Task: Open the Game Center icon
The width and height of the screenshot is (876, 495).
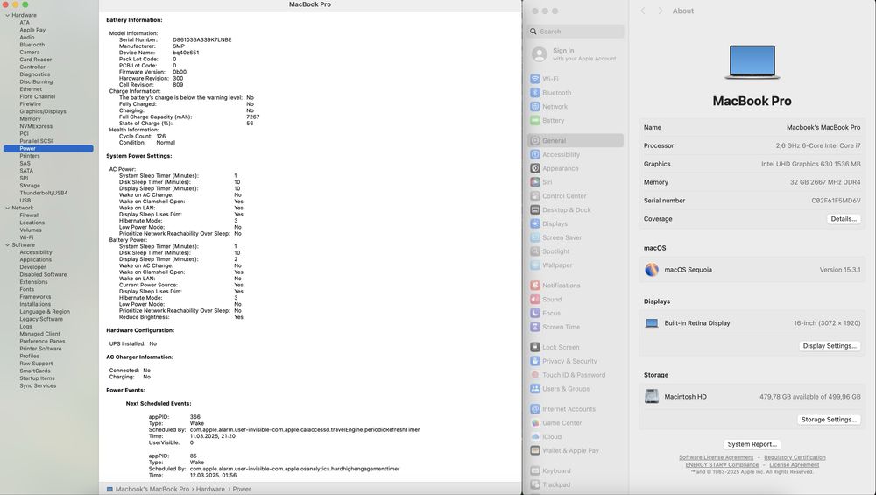Action: click(535, 423)
